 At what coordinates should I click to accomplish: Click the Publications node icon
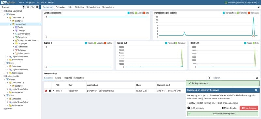coord(16,47)
